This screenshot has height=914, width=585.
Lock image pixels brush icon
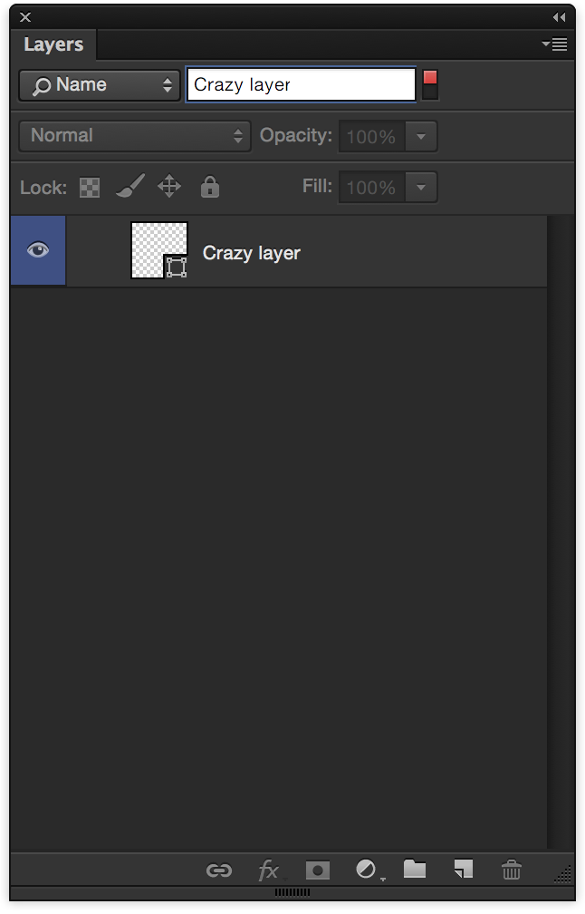pos(129,187)
